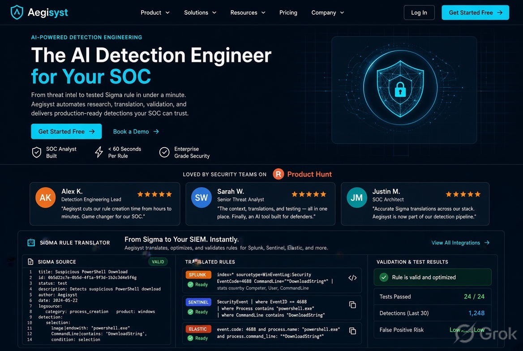Viewport: 523px width, 351px height.
Task: Click the arrow beside View All Integrations
Action: point(487,243)
